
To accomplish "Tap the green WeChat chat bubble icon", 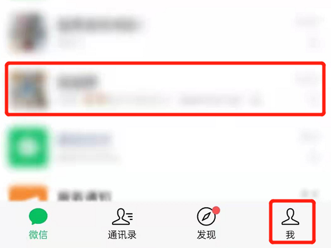I will coord(38,216).
